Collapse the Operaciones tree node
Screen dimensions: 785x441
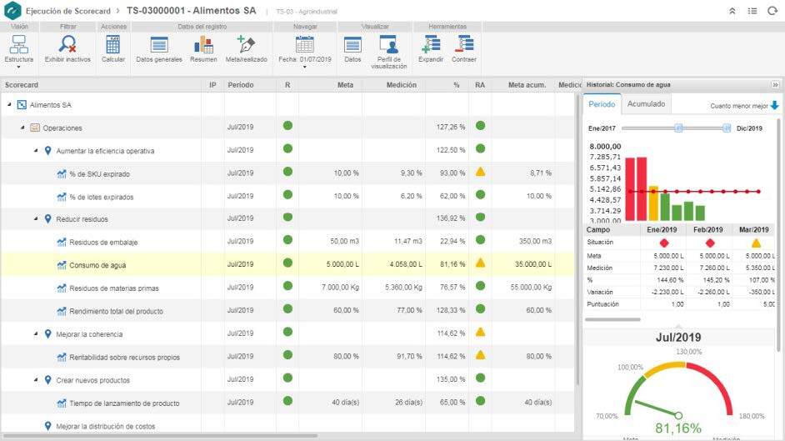click(x=23, y=128)
